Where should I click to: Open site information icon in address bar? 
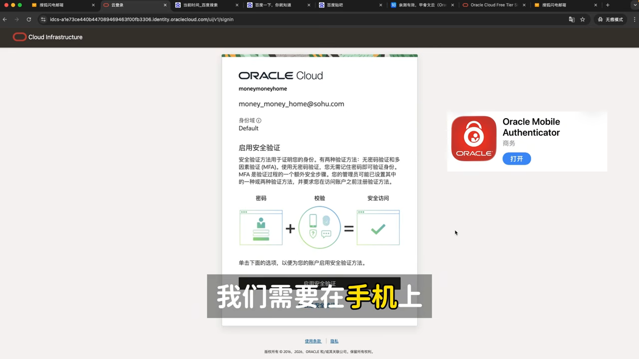pos(43,19)
